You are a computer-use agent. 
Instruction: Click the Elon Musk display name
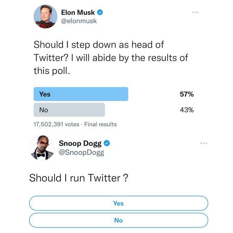tap(78, 12)
